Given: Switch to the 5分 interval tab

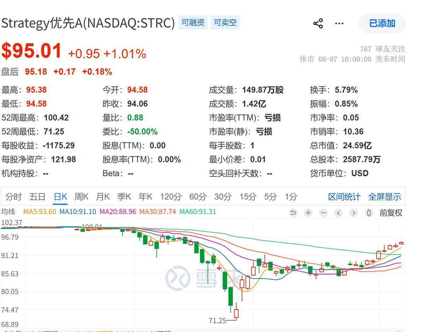Looking at the screenshot, I should pos(271,197).
